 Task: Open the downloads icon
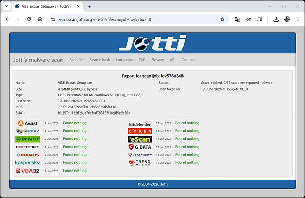[x=276, y=19]
